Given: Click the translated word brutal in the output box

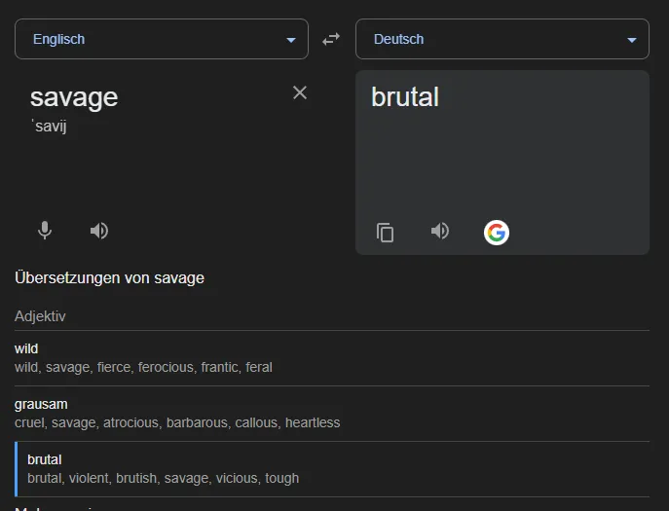Looking at the screenshot, I should click(x=405, y=96).
